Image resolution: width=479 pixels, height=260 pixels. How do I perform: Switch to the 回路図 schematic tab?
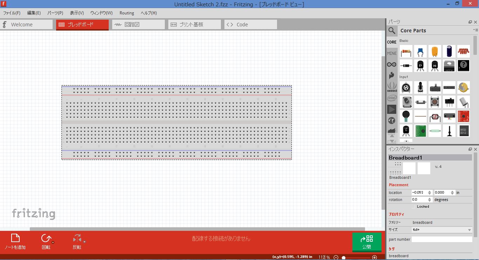click(x=139, y=25)
